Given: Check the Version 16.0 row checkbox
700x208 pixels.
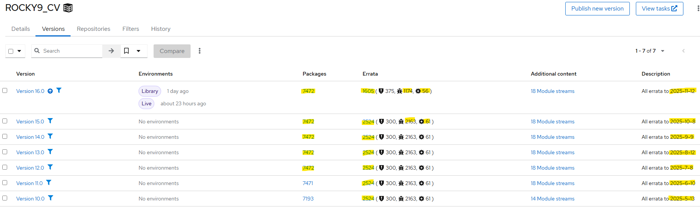Looking at the screenshot, I should [5, 90].
